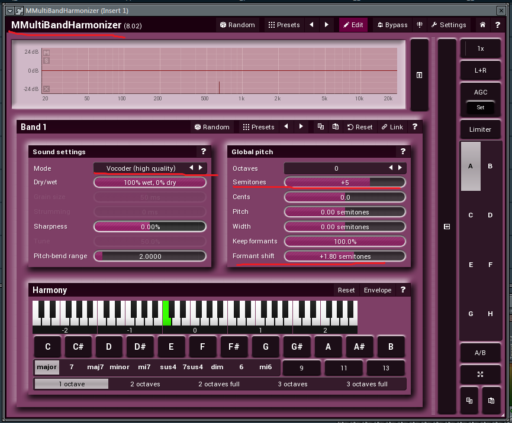Click the vertical expand icon beside the graph
The image size is (512, 423).
click(x=420, y=75)
